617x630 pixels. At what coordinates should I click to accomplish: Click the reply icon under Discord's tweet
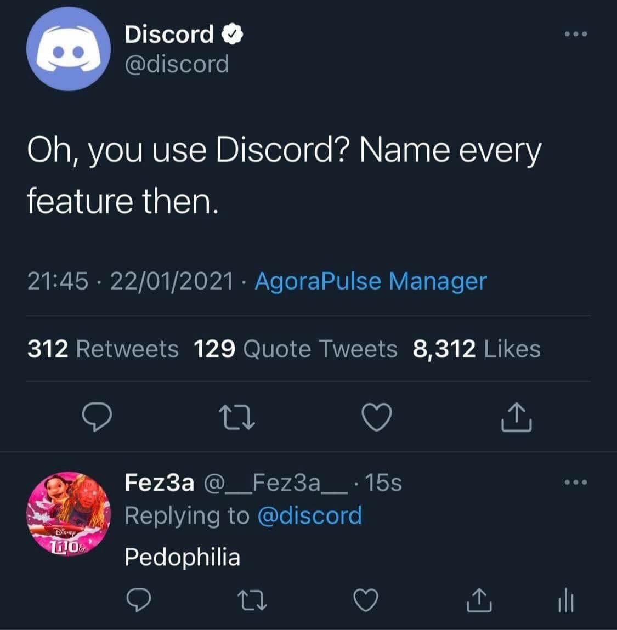click(x=97, y=418)
